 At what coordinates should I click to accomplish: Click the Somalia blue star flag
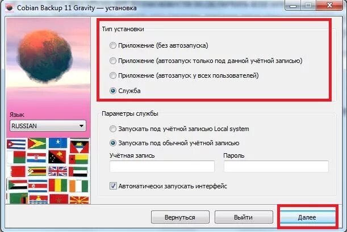[58, 143]
